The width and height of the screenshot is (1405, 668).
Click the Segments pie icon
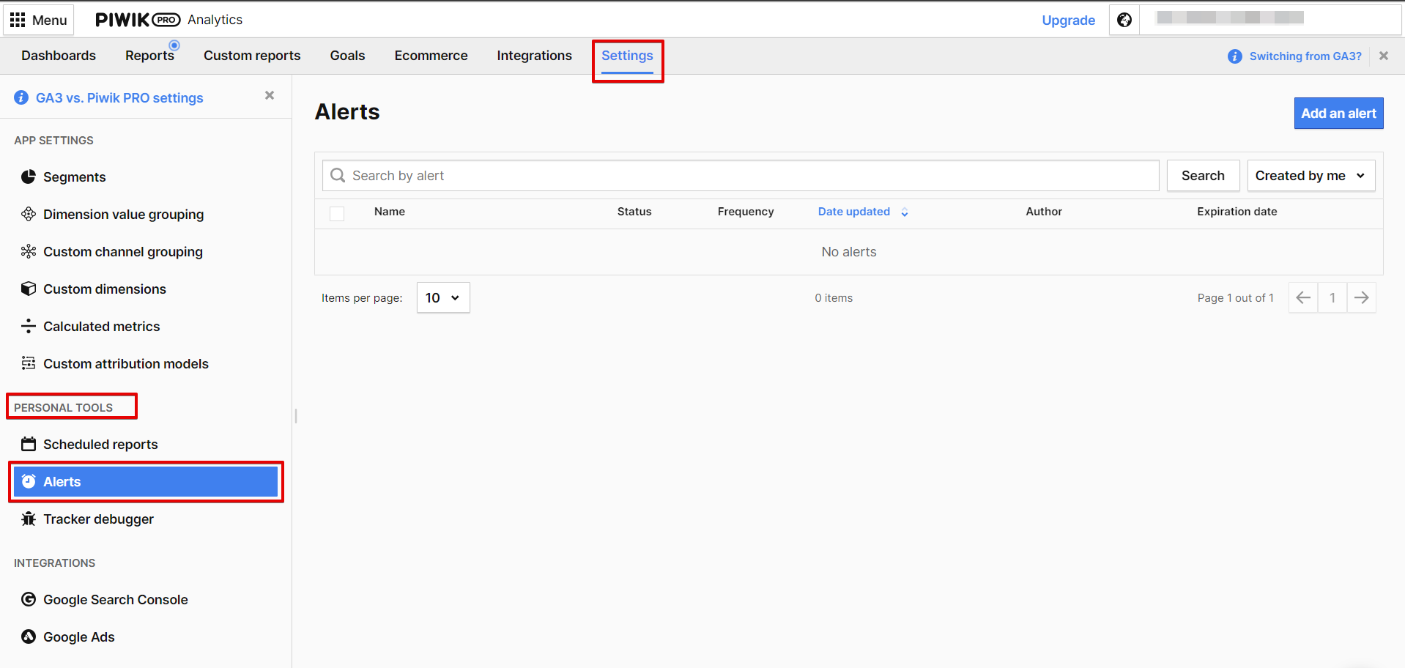[29, 177]
